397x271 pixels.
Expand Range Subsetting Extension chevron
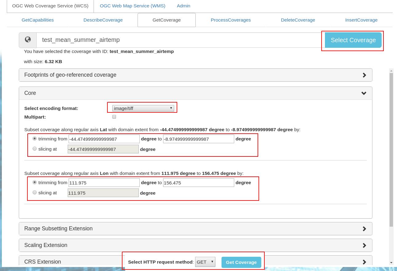click(x=364, y=229)
